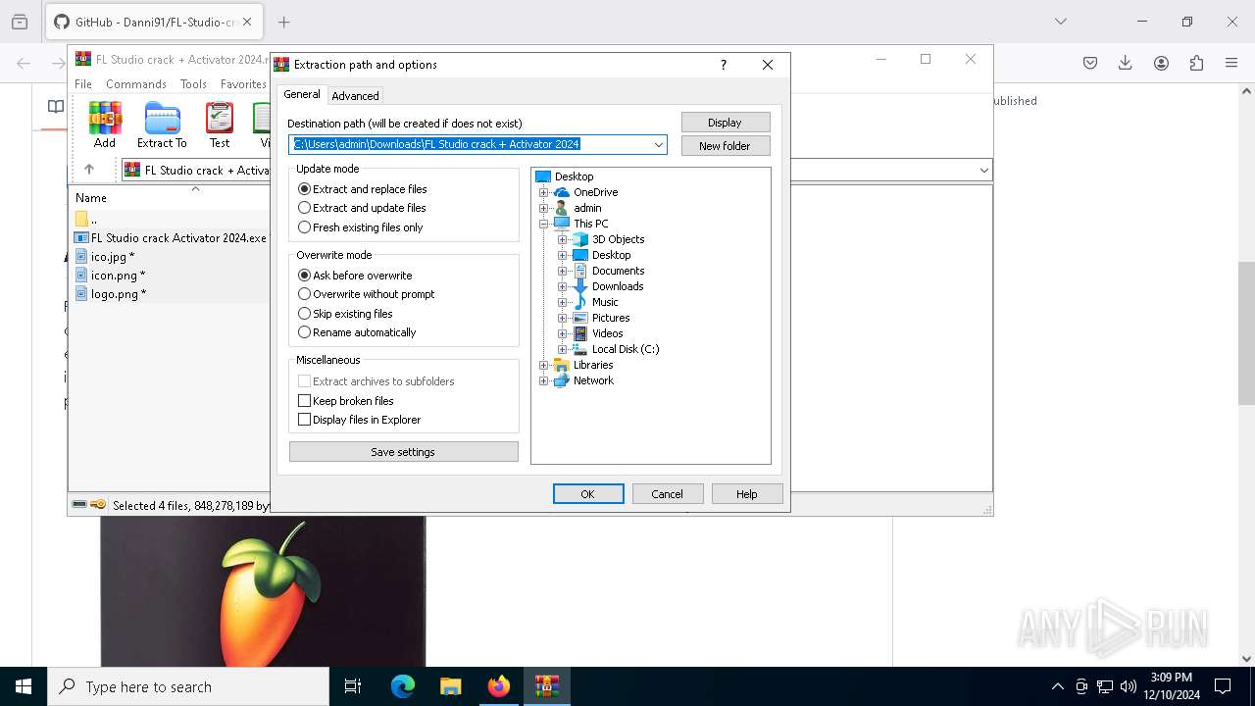
Task: Switch to the Advanced tab
Action: click(355, 96)
